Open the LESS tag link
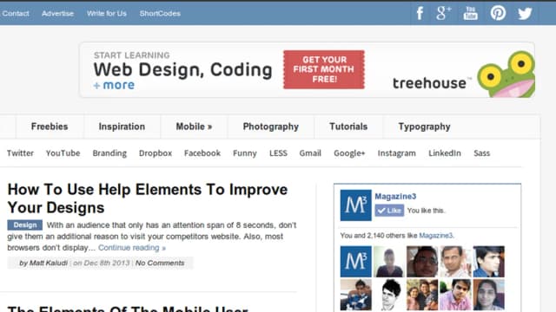Image resolution: width=556 pixels, height=312 pixels. click(278, 153)
